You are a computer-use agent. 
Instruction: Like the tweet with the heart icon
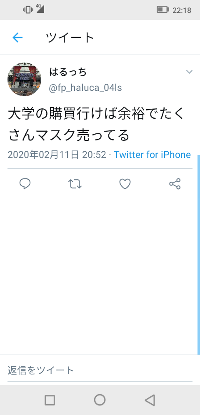pyautogui.click(x=125, y=184)
